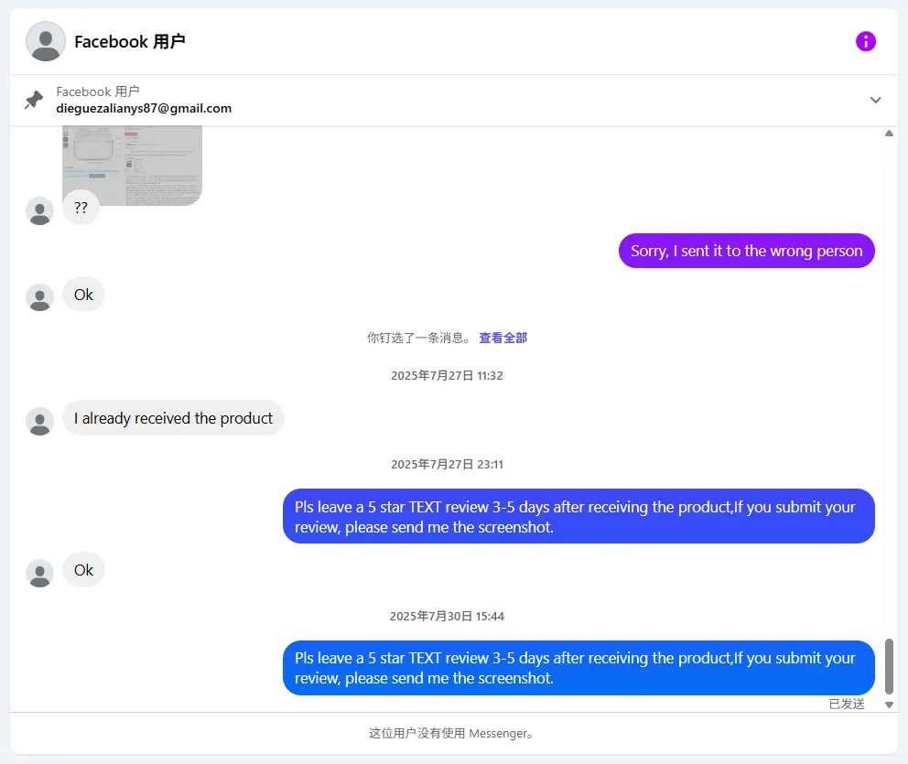Click the pinned message pin icon
The height and width of the screenshot is (764, 908).
click(34, 100)
